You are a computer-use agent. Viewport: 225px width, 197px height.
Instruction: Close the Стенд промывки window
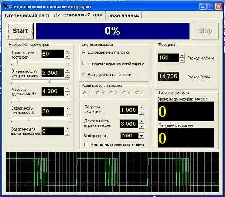tap(219, 6)
